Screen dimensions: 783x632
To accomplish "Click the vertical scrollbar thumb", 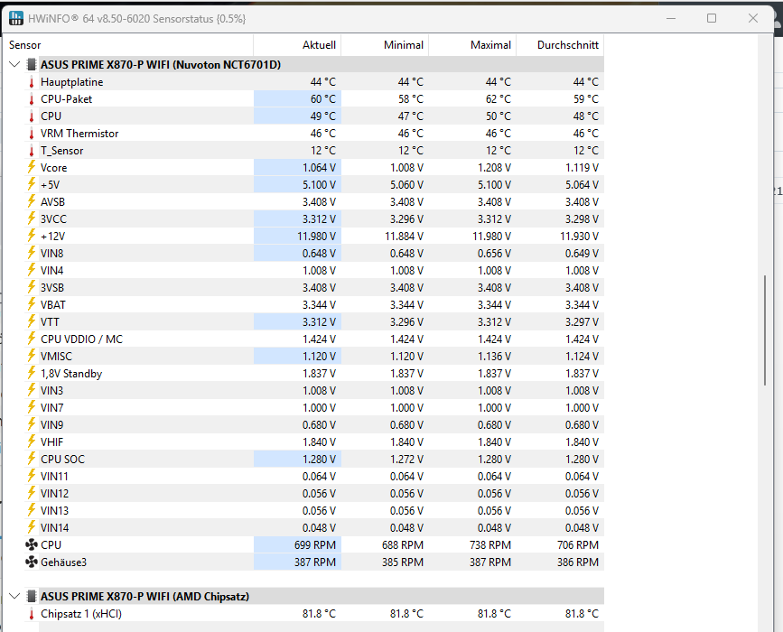I will (765, 330).
